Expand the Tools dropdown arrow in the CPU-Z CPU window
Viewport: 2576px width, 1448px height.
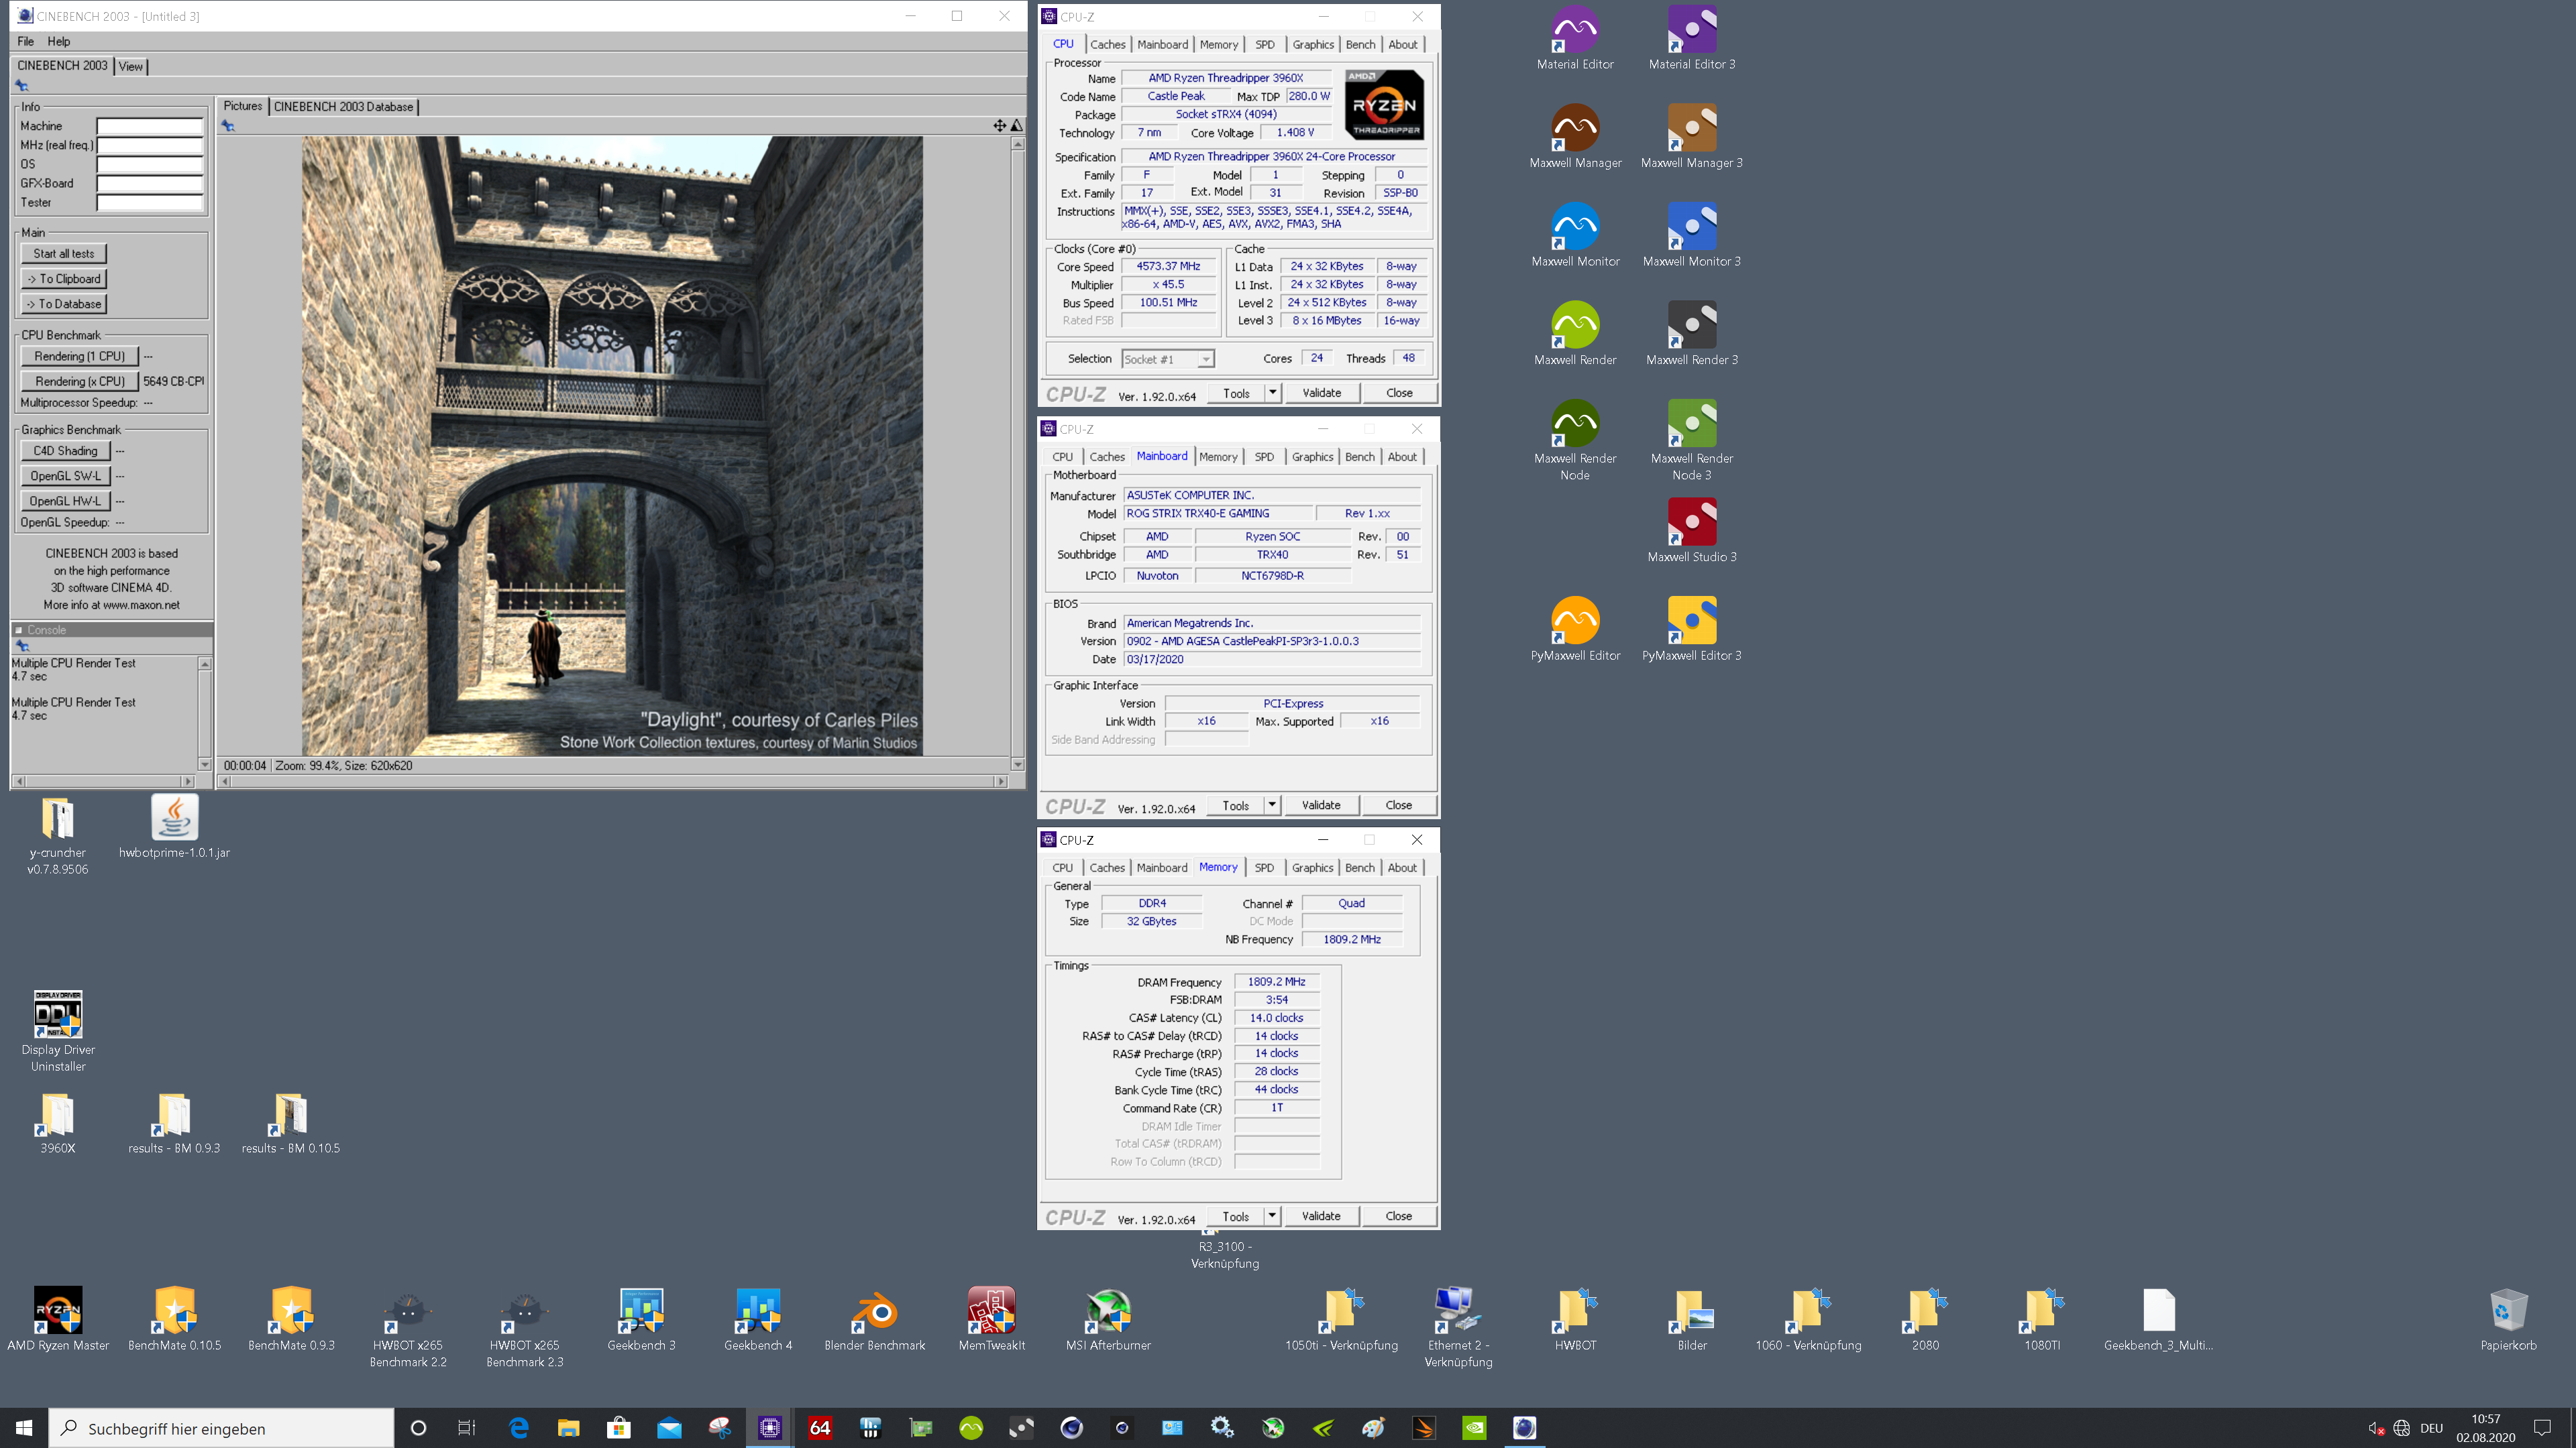pos(1273,393)
